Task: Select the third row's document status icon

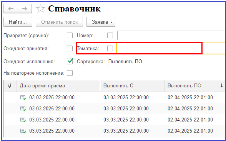Action: click(23, 120)
